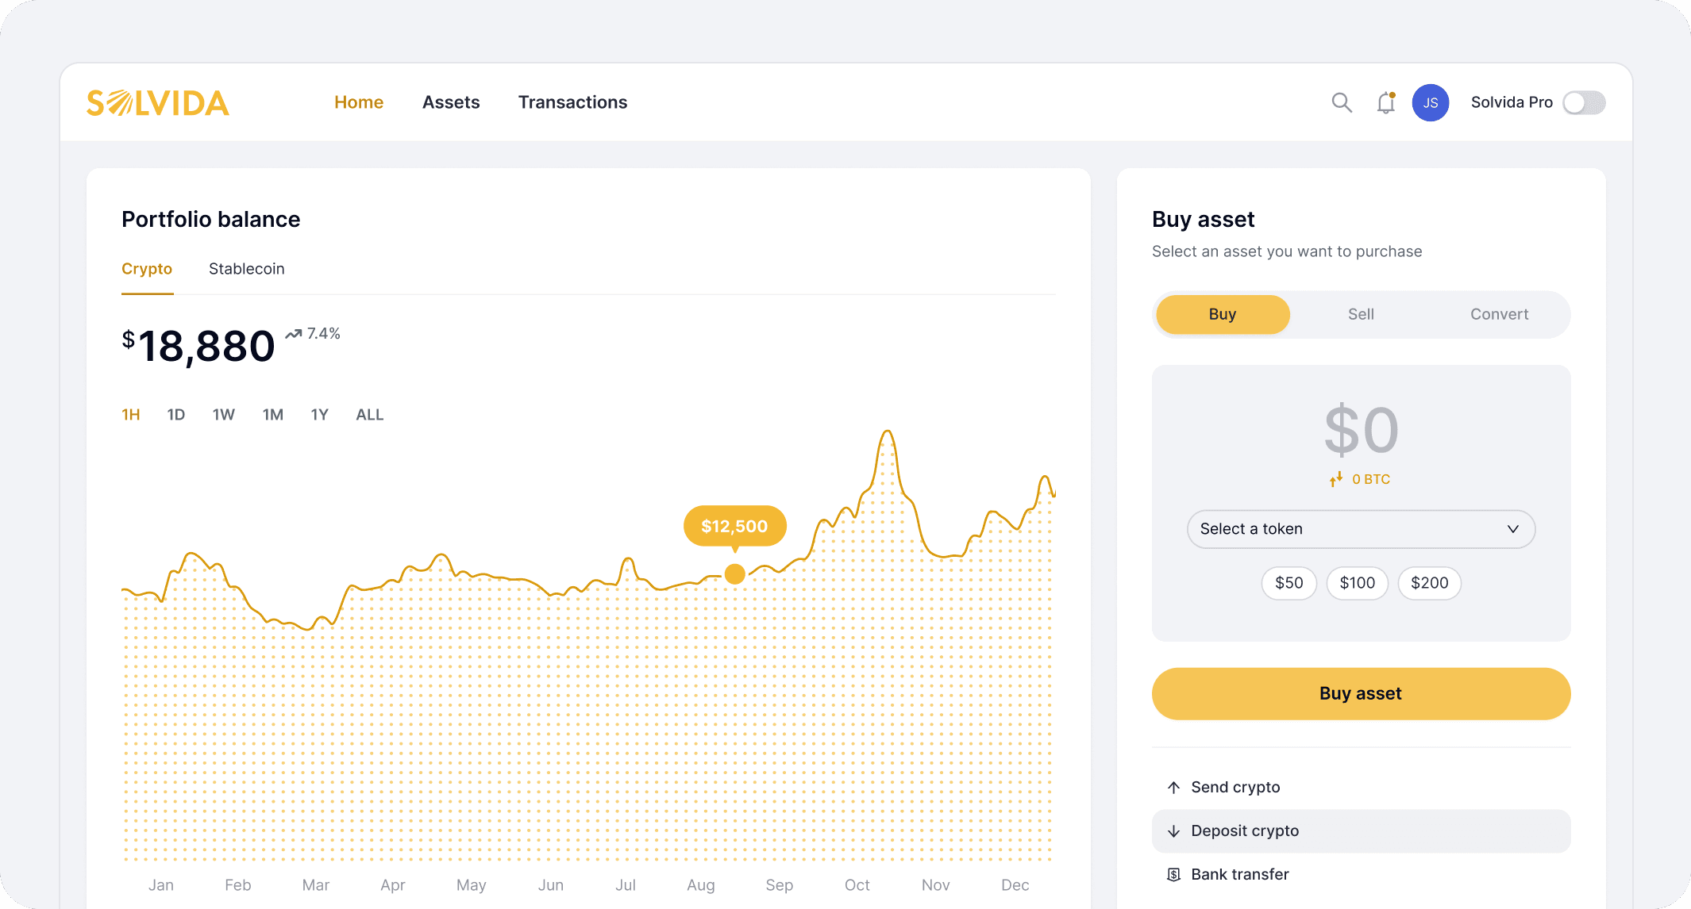Screen dimensions: 1691x909
Task: Expand the token list chevron
Action: 1512,529
